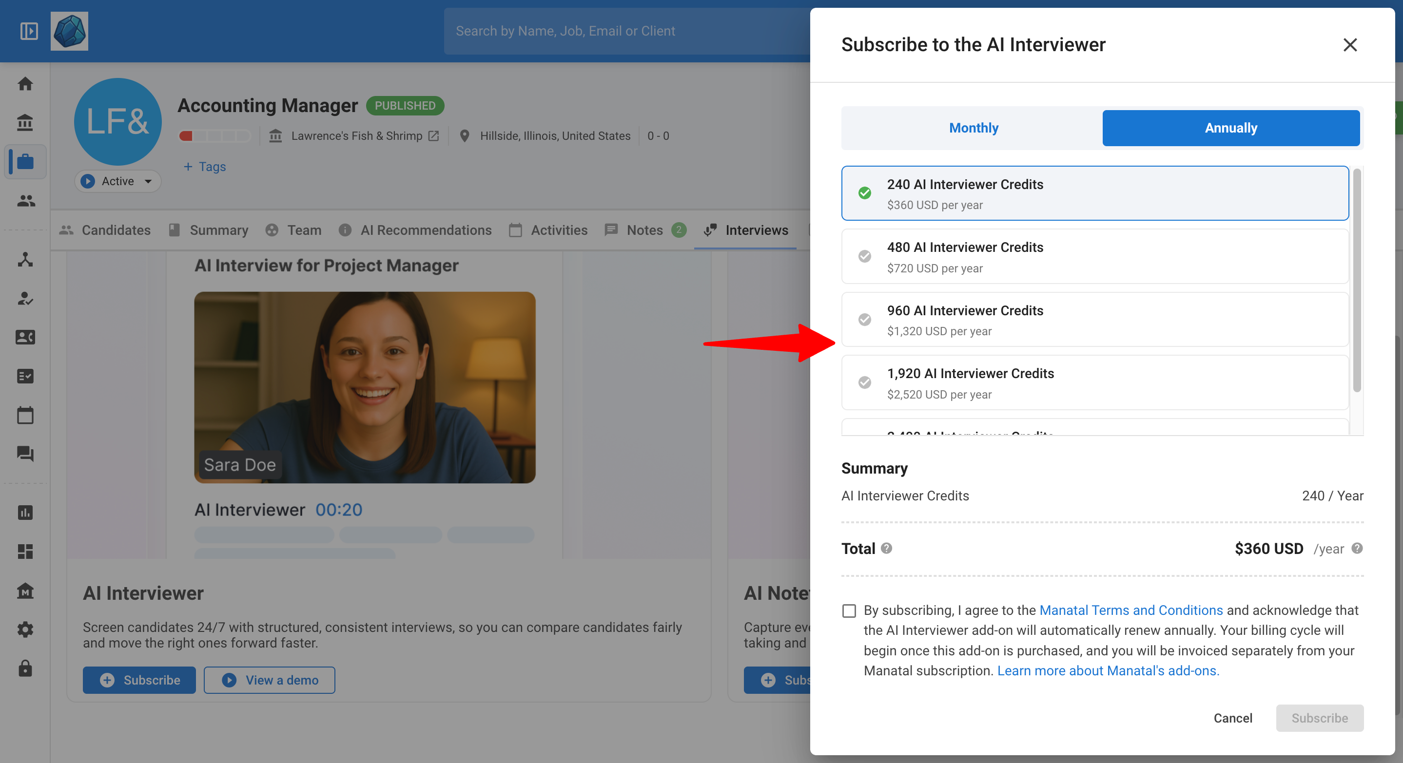Screen dimensions: 1403x763
Task: Open the Activities tab
Action: point(548,230)
